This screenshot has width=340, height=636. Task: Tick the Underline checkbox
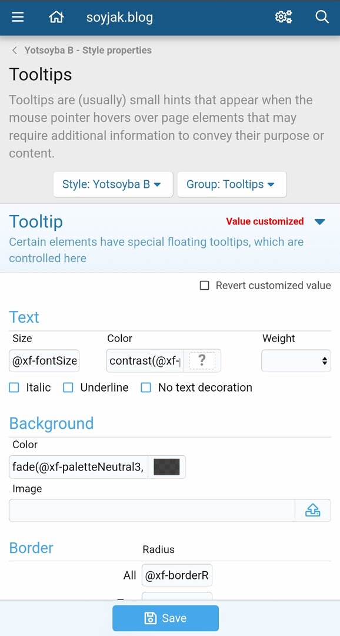68,387
